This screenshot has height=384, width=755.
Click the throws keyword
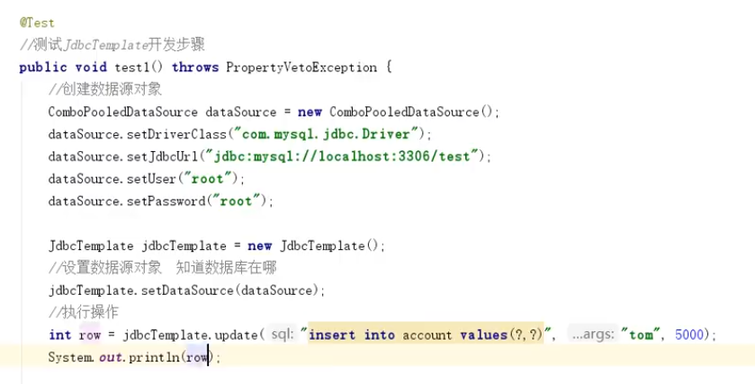tap(195, 67)
